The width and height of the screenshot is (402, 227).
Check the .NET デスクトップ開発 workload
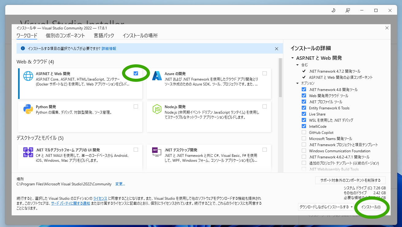265,150
